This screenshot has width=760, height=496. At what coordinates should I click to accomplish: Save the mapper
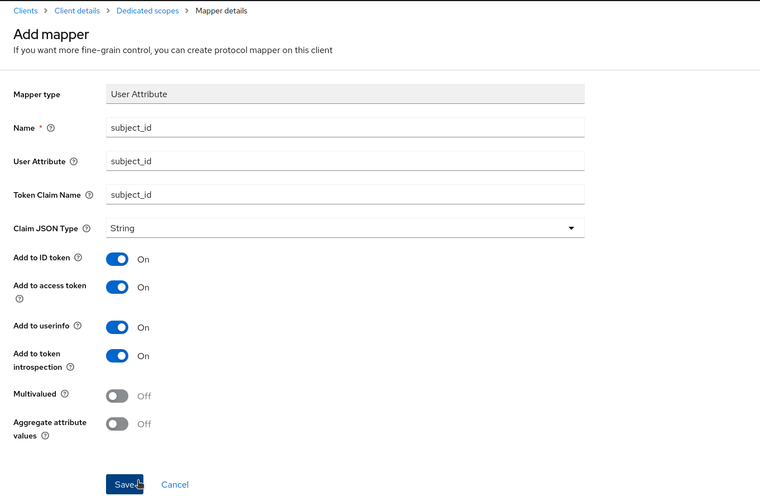pyautogui.click(x=124, y=484)
